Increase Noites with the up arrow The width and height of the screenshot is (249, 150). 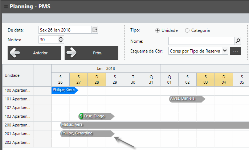pos(60,38)
